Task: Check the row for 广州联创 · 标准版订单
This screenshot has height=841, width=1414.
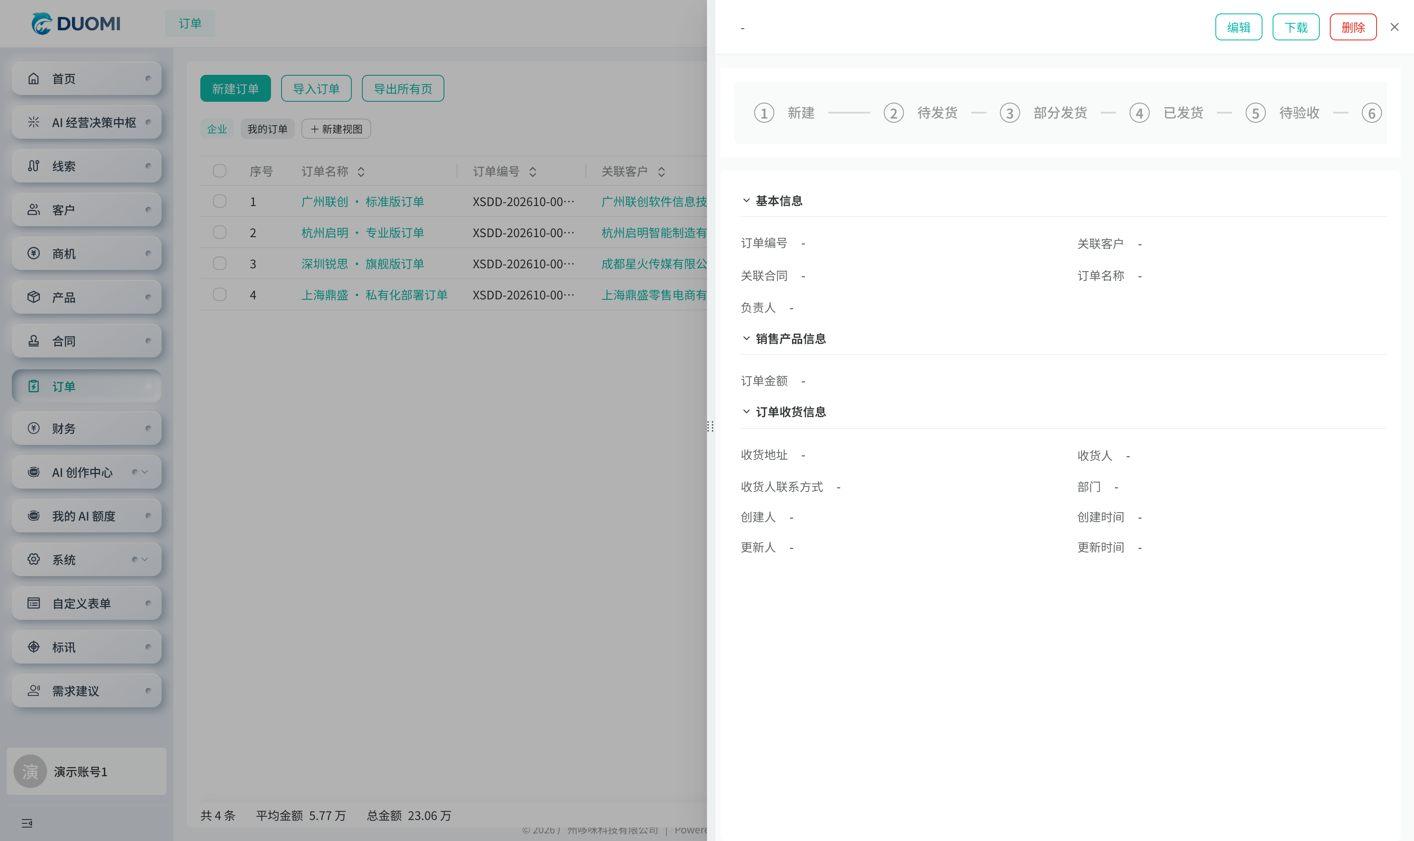Action: coord(220,201)
